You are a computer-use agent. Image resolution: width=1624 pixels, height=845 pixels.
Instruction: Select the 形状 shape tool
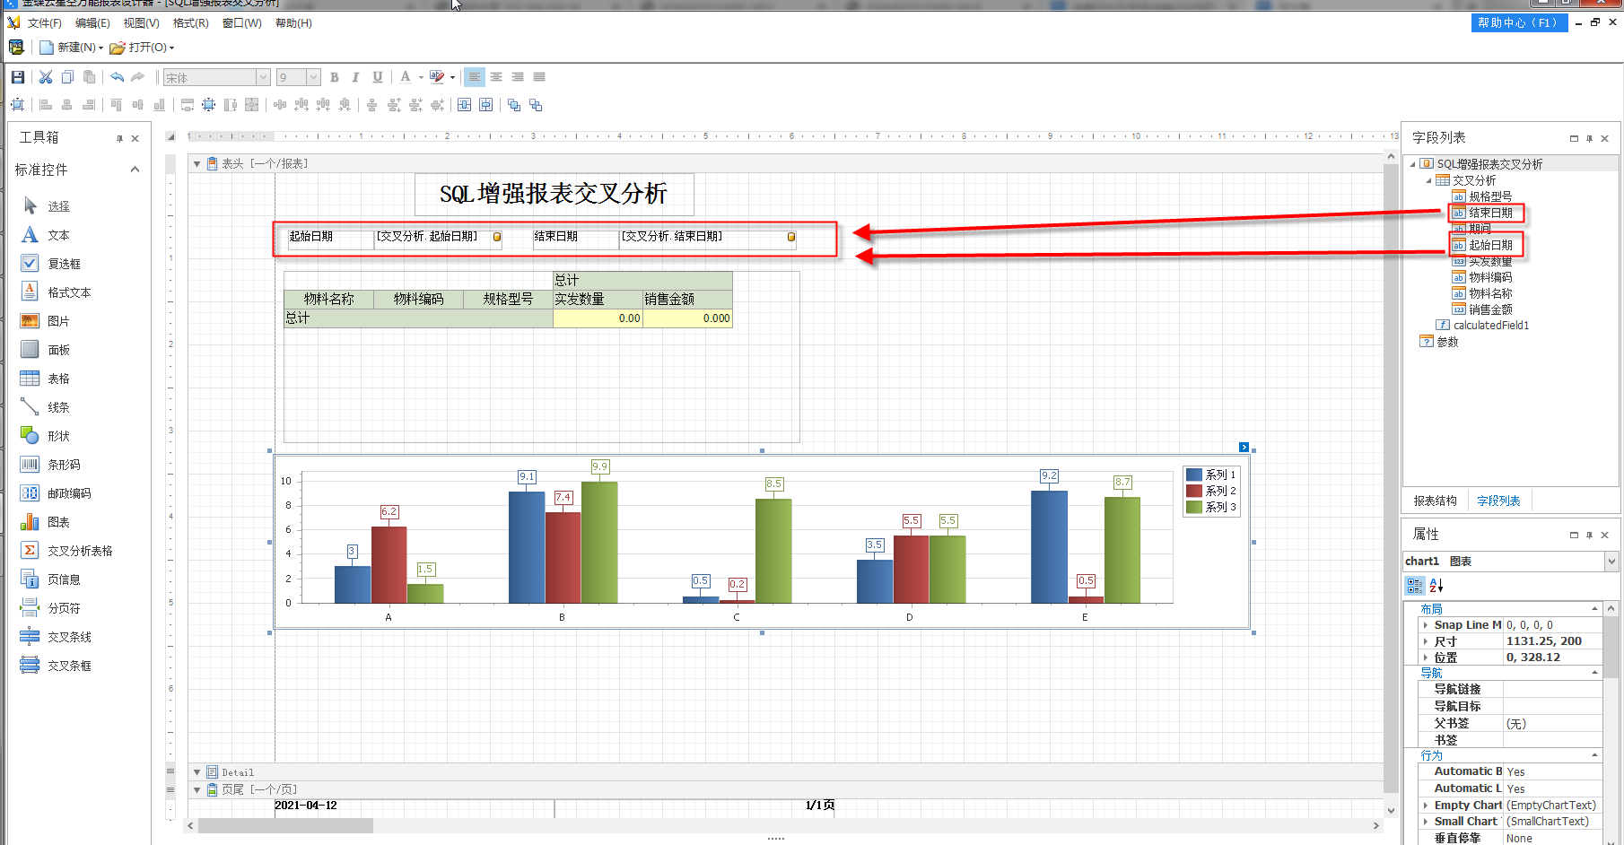pos(57,436)
